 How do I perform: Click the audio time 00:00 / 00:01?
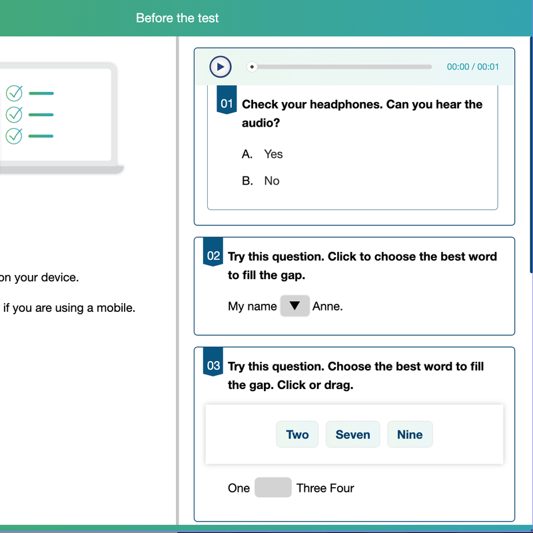coord(472,67)
